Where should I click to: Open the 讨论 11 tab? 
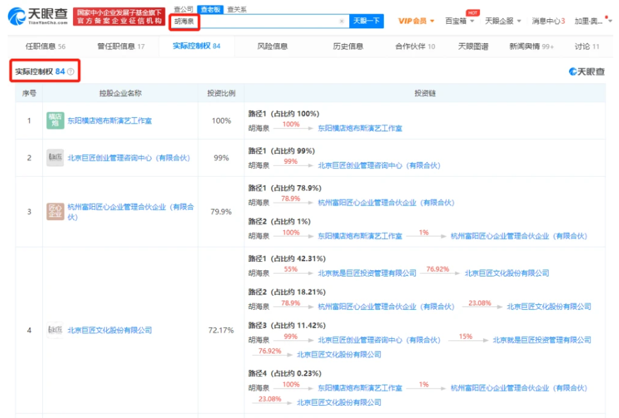coord(587,47)
